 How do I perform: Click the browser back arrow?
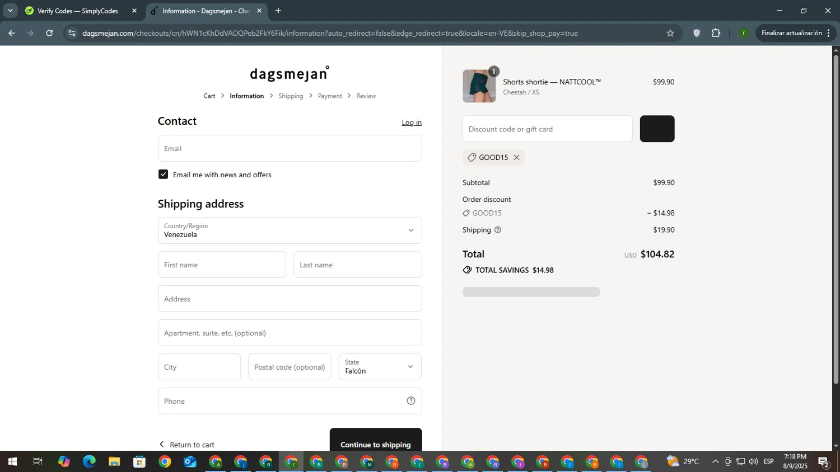tap(11, 33)
